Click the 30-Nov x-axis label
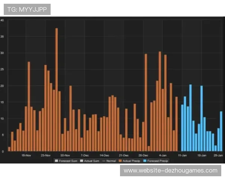 (x=65, y=154)
